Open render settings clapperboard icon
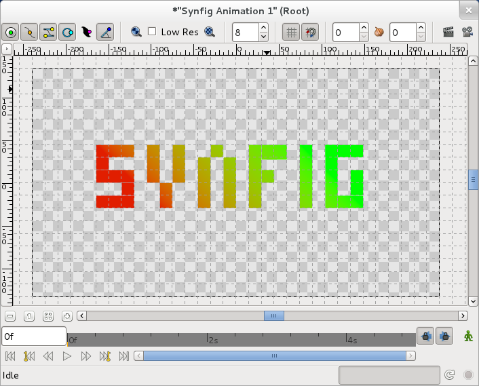This screenshot has height=386, width=479. [448, 32]
